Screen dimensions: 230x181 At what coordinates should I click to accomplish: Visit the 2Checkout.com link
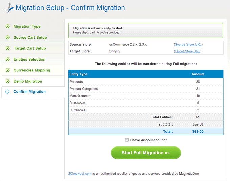click(x=80, y=174)
